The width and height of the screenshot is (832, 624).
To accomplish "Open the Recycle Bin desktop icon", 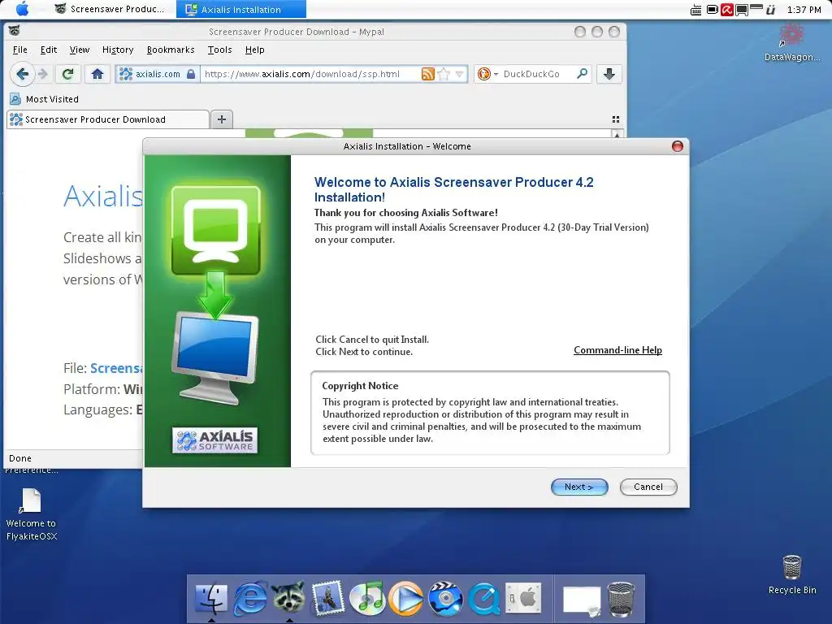I will [791, 574].
